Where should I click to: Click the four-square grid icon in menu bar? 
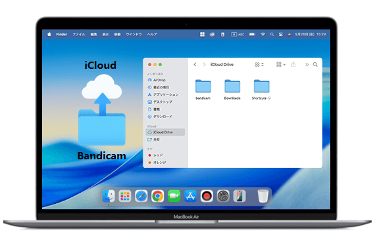pyautogui.click(x=203, y=34)
